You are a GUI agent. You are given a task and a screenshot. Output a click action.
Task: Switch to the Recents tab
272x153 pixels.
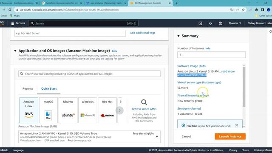point(28,89)
